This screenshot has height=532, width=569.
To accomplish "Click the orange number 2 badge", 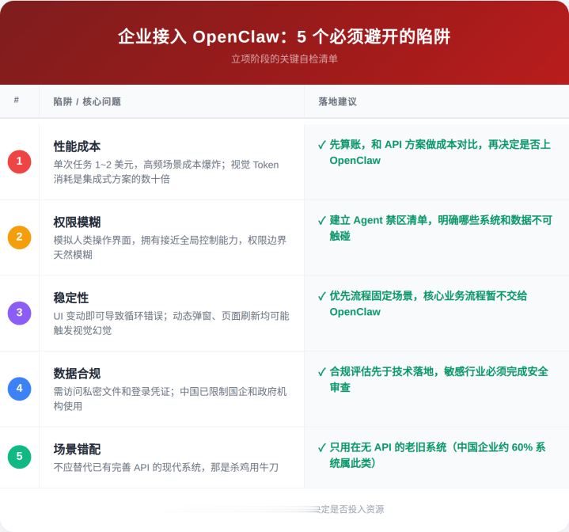I will coord(19,237).
